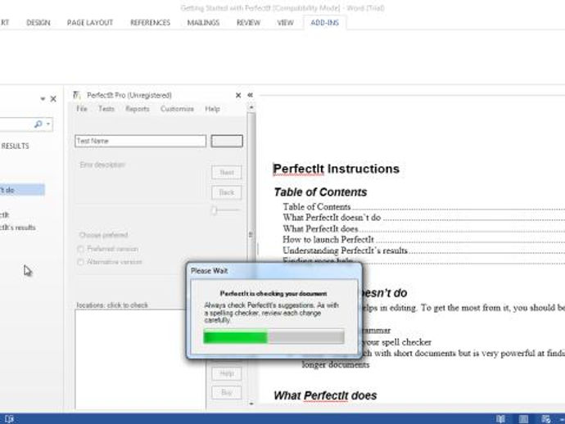Follow the 'Table of Contents' TOC entry

pos(317,207)
